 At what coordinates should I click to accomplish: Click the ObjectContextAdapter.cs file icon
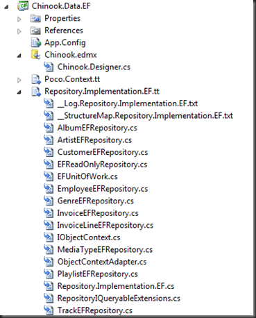(49, 262)
